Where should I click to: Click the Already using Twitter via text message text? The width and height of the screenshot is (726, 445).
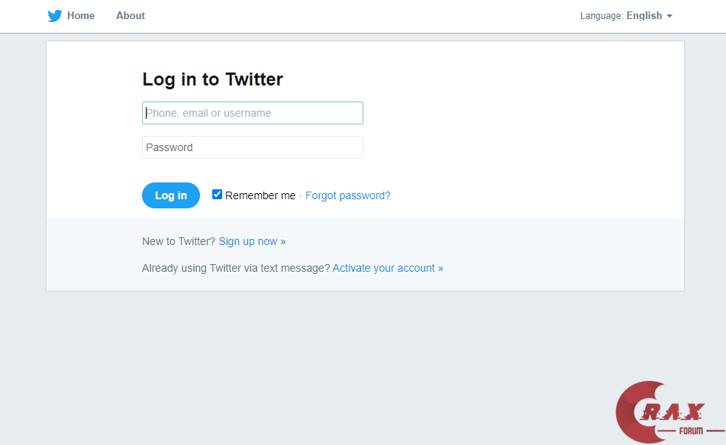click(x=236, y=268)
